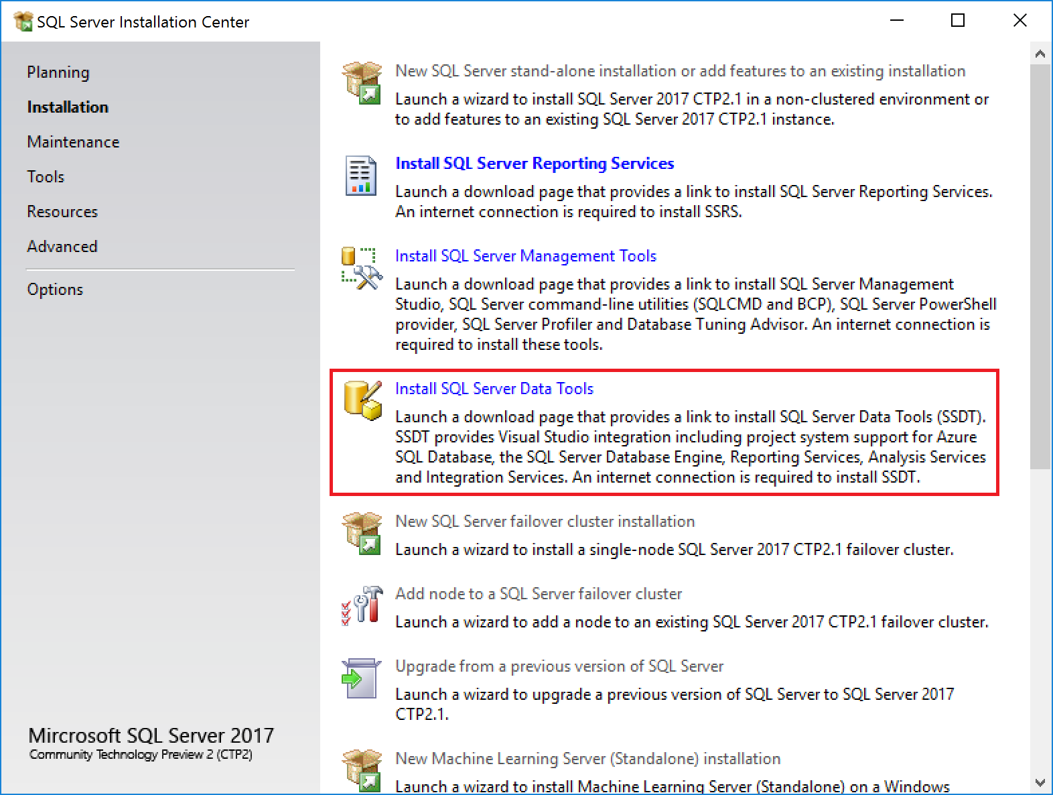Open the Tools page in sidebar

(x=46, y=177)
